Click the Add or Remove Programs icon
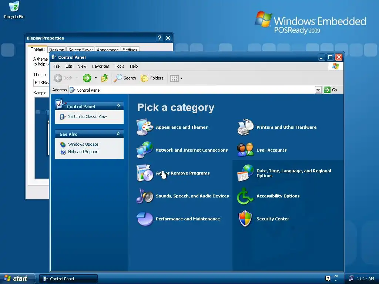The height and width of the screenshot is (284, 379). click(x=145, y=173)
